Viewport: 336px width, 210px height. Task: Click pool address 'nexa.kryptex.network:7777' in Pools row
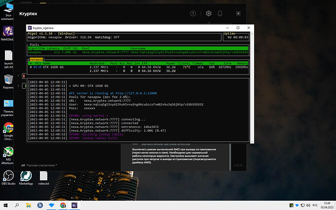pyautogui.click(x=106, y=52)
